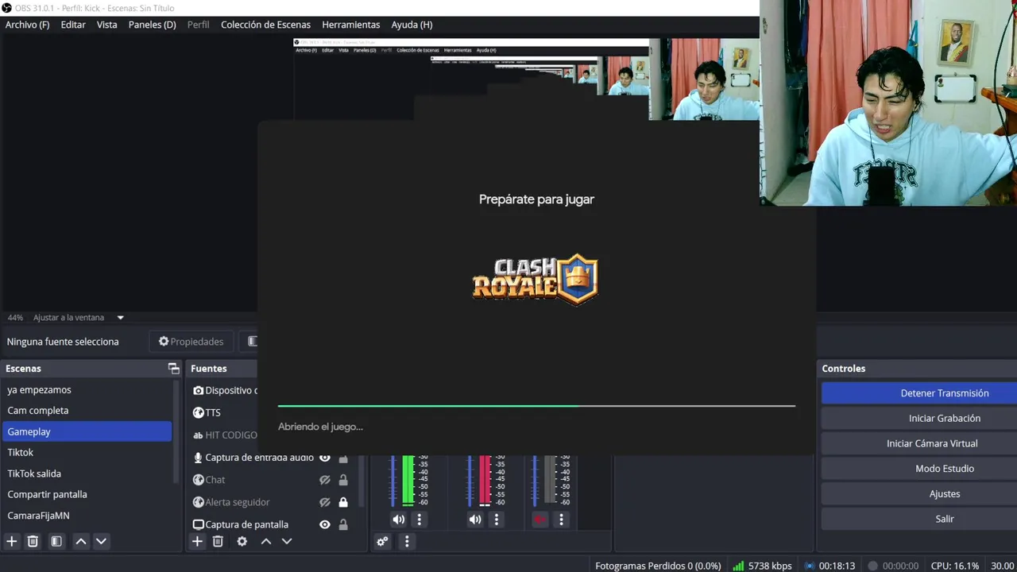Open the Vista menu
The image size is (1017, 572).
pos(106,25)
